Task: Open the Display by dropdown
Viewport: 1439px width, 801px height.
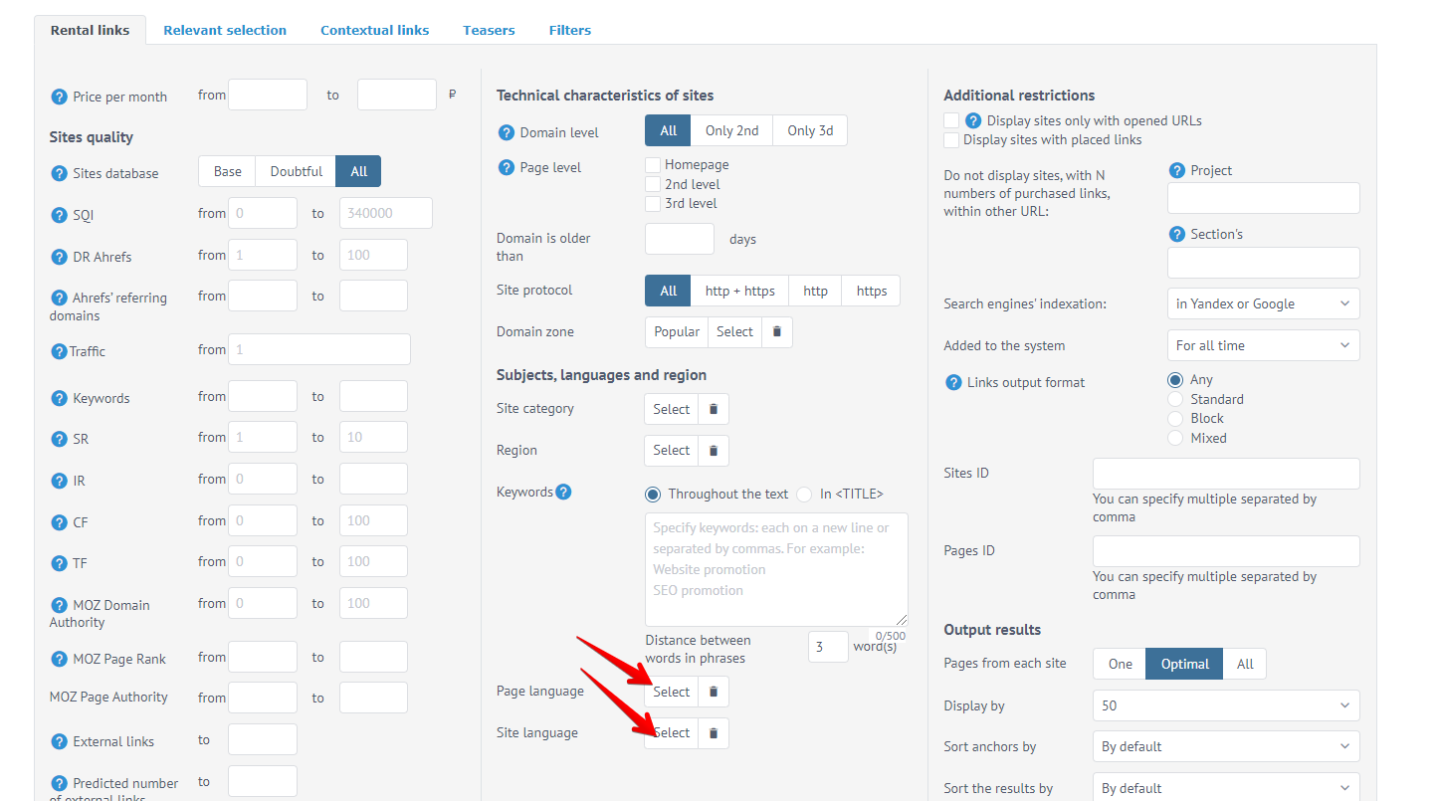Action: coord(1226,705)
